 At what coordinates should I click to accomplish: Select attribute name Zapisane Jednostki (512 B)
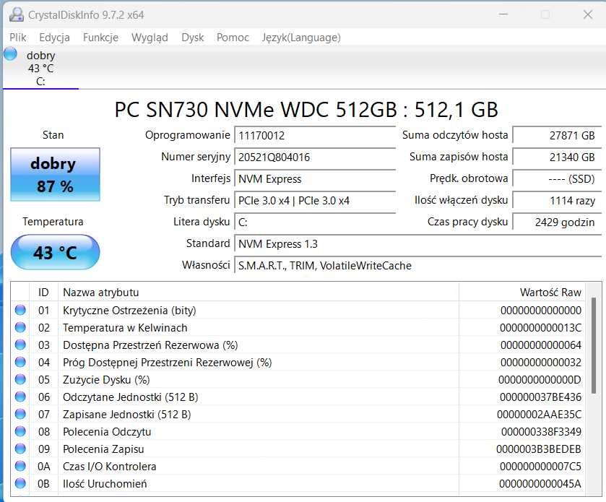tap(127, 415)
